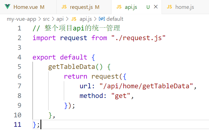The height and width of the screenshot is (137, 209).
Task: Click the "get" string value
Action: click(x=121, y=96)
